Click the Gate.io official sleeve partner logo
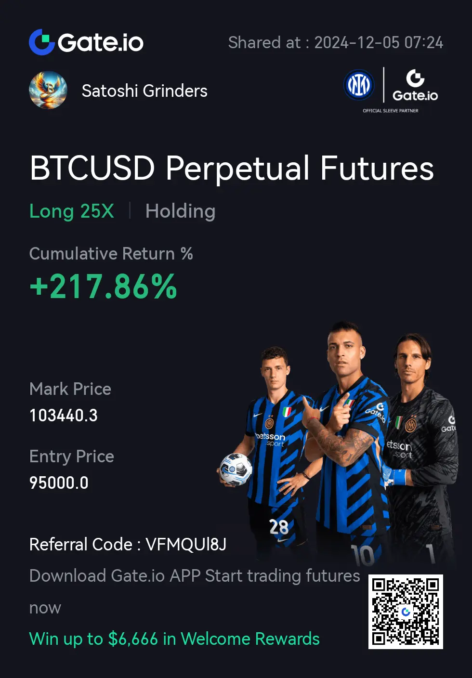 point(415,86)
